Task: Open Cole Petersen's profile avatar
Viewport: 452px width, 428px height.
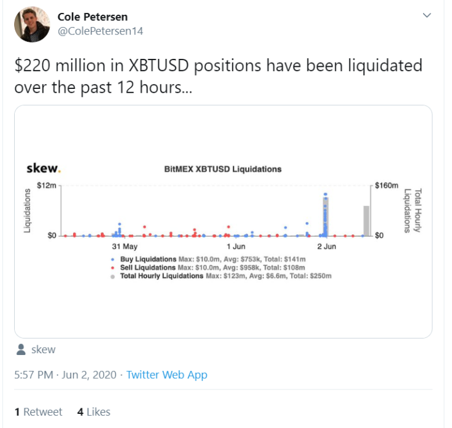Action: click(32, 25)
